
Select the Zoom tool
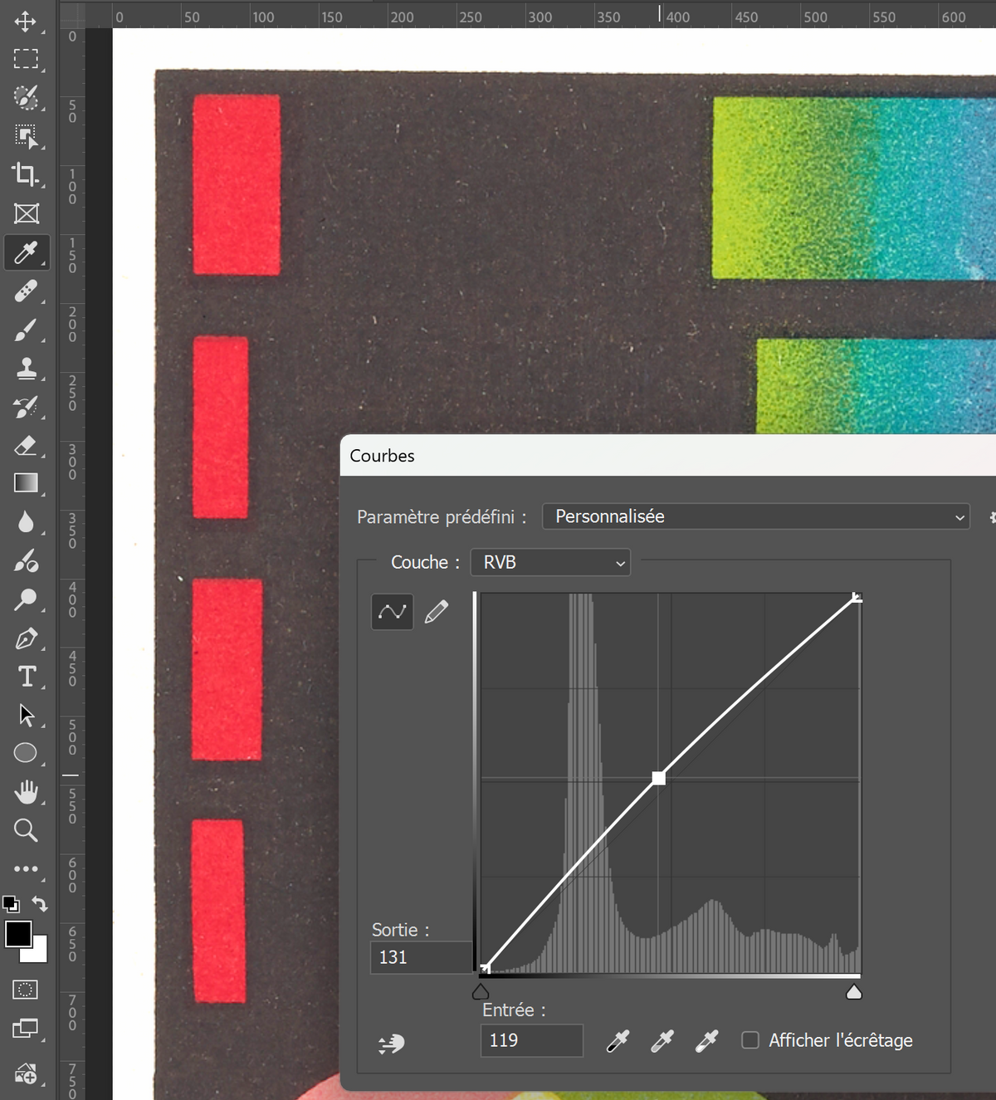pyautogui.click(x=26, y=830)
